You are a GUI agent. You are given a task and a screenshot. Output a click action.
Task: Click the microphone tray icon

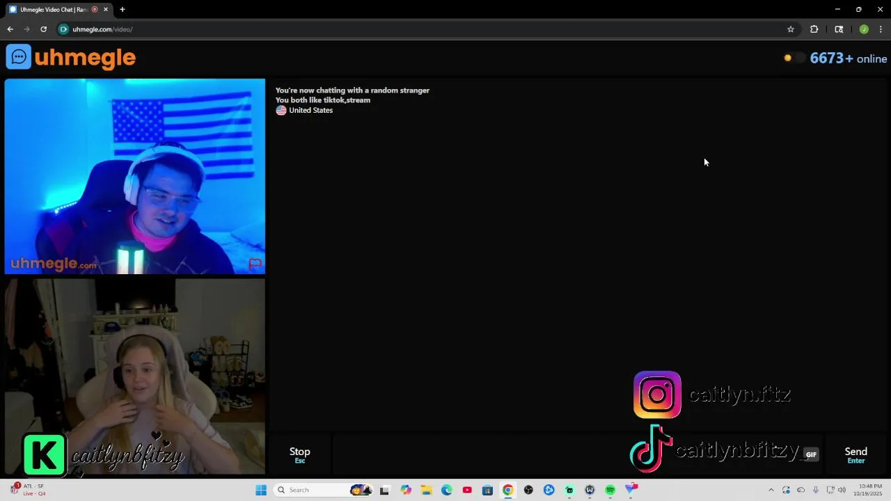[816, 490]
